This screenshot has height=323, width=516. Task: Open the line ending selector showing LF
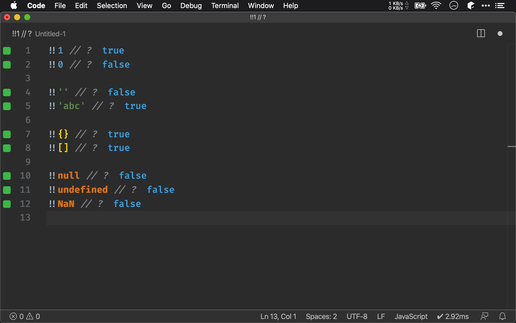pos(381,316)
